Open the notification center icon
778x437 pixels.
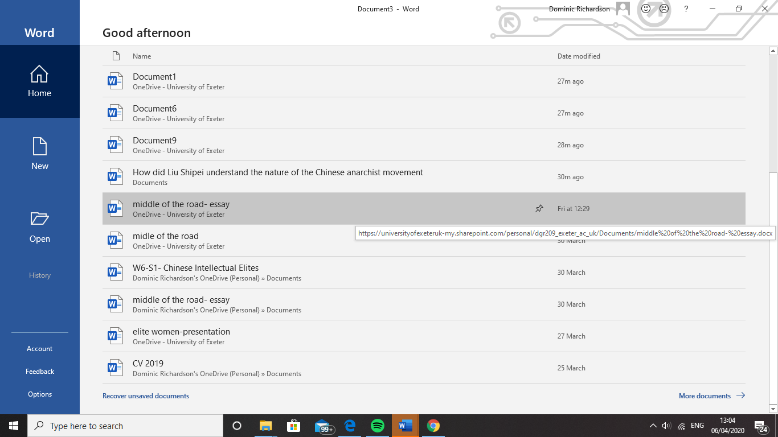click(x=761, y=426)
